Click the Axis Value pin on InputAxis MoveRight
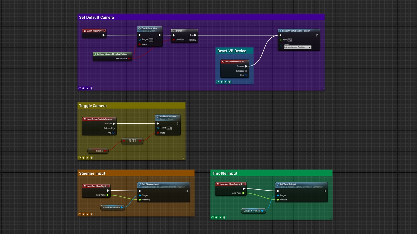Image resolution: width=417 pixels, height=234 pixels. [108, 195]
